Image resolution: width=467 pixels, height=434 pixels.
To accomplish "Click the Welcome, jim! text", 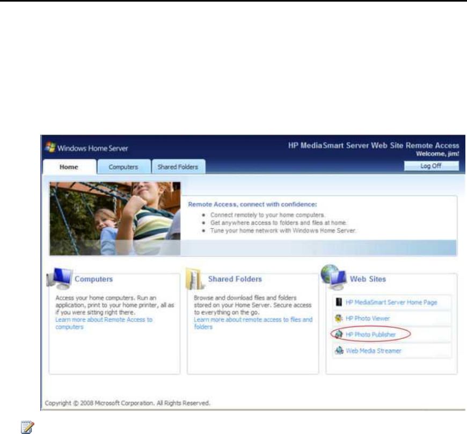I will click(437, 153).
